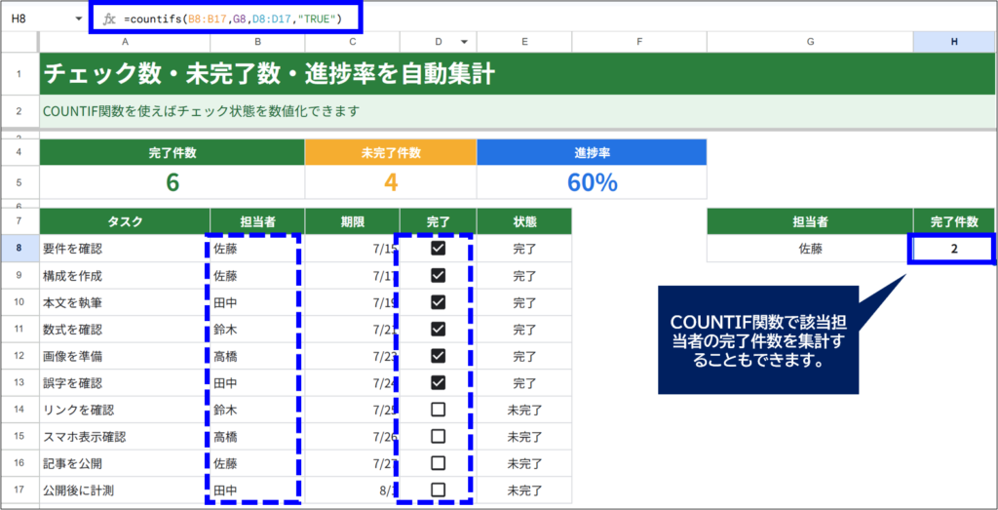Uncheck the 完了 checkbox for 要件を確認
Screen dimensions: 998x510
pyautogui.click(x=438, y=249)
